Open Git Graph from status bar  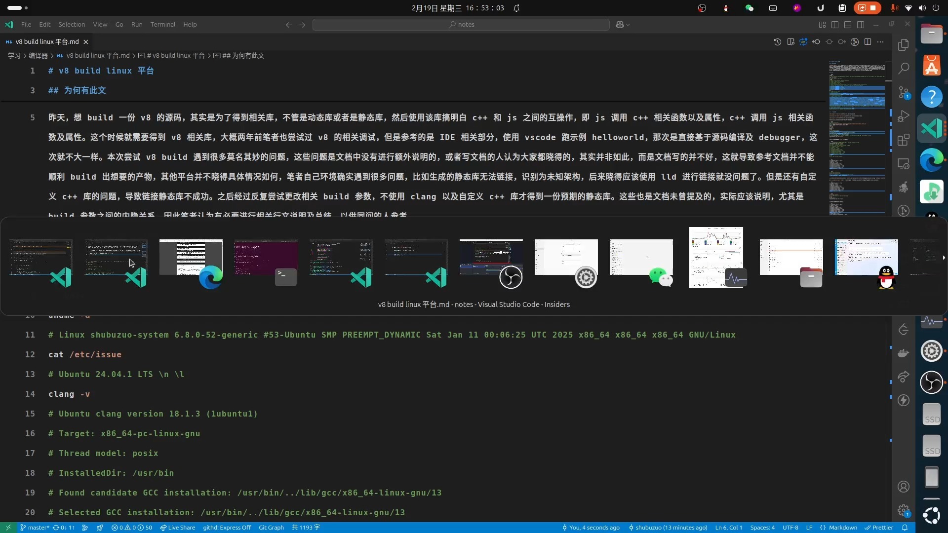(x=272, y=528)
